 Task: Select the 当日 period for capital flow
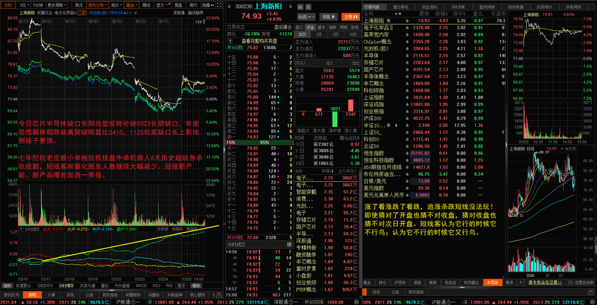[302, 34]
